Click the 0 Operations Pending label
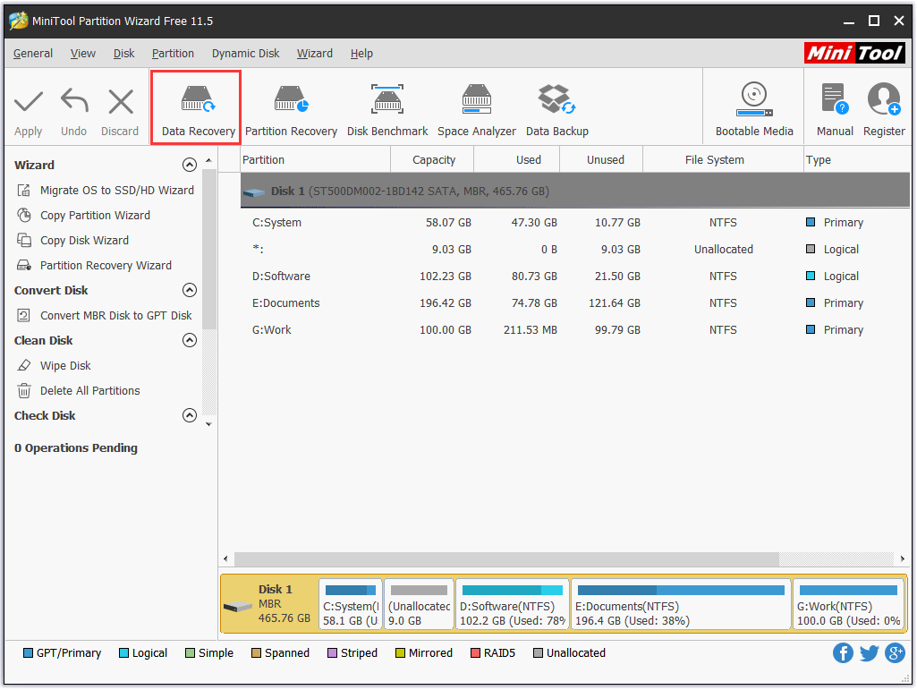 [76, 448]
